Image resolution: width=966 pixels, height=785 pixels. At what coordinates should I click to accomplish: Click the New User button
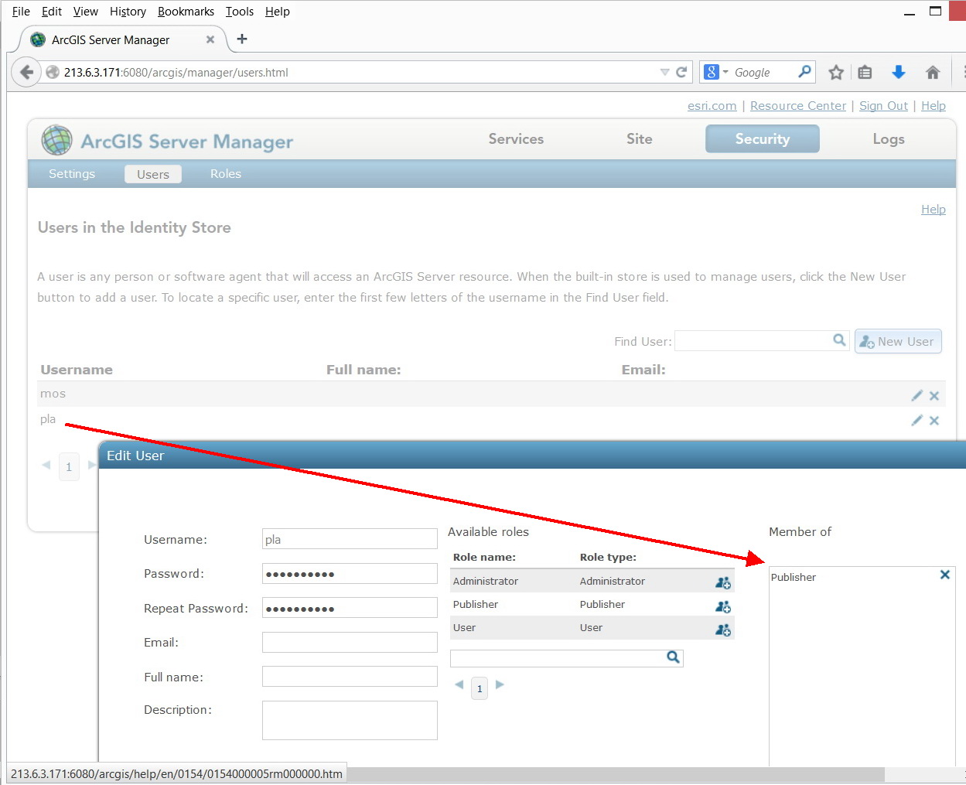[898, 341]
